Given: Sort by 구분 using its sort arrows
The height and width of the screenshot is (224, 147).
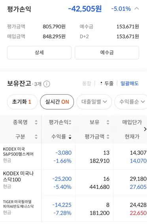Looking at the screenshot, I should [36, 137].
